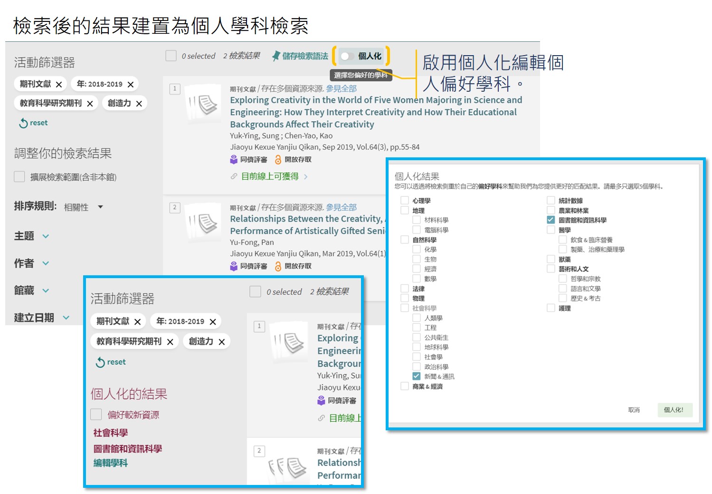Uncheck the 圖書館和資訊科學 discipline checkbox
Screen dimensions: 712x494
point(551,220)
